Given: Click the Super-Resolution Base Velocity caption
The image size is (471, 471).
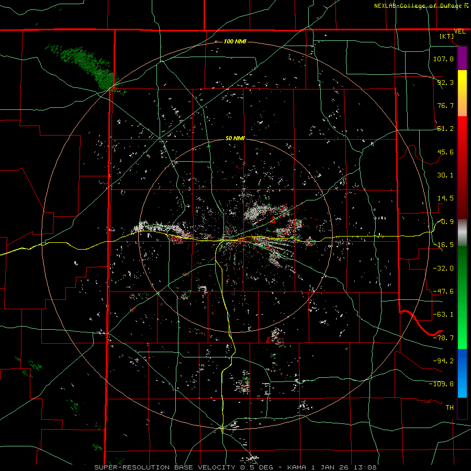Looking at the screenshot, I should 235,467.
